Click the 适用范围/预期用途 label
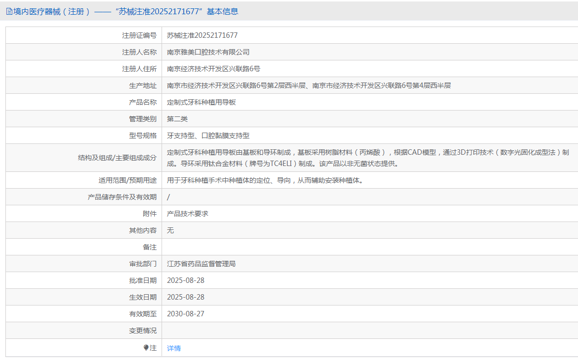 point(128,180)
